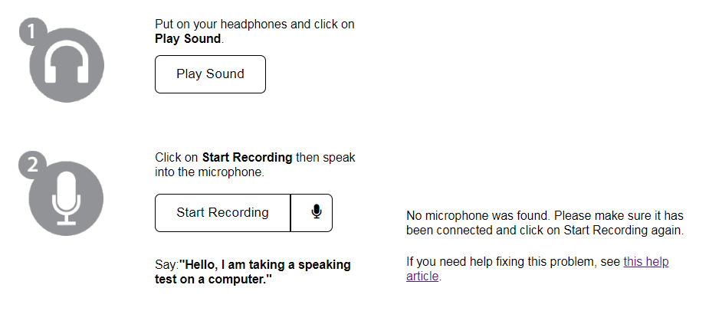
Task: Click the step 1 number badge
Action: [x=33, y=31]
